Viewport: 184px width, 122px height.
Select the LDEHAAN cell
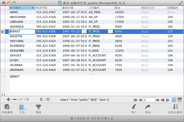click(x=22, y=22)
